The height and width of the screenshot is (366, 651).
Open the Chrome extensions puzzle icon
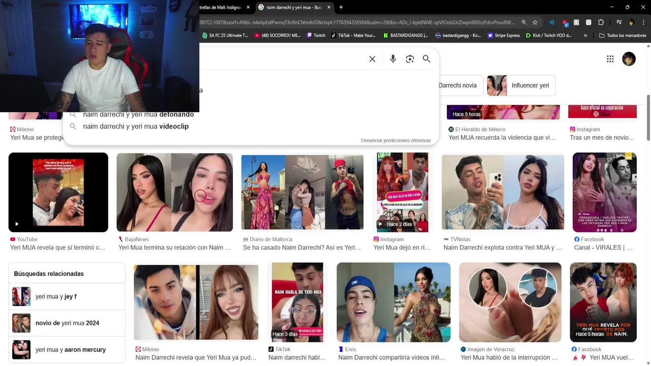[x=601, y=22]
